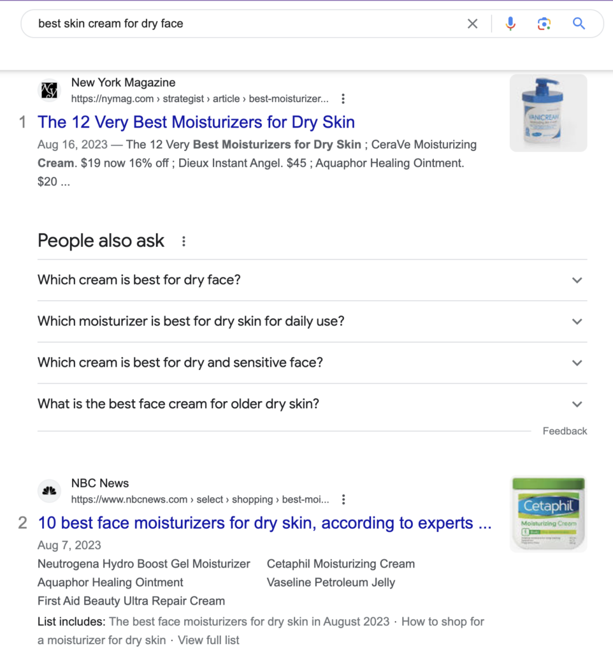Expand the older dry skin question

coord(577,404)
